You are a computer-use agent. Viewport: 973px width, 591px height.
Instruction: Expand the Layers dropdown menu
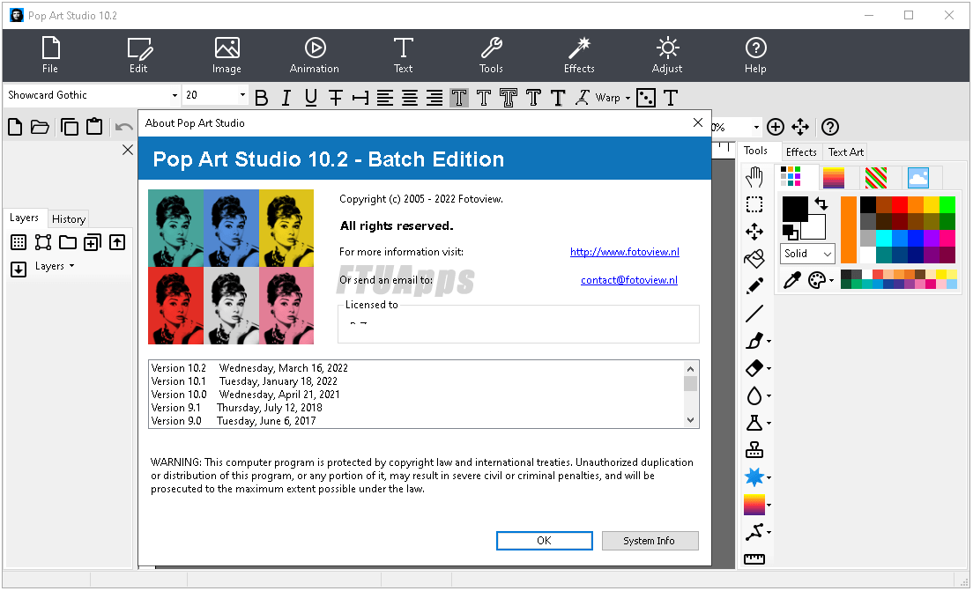point(55,266)
